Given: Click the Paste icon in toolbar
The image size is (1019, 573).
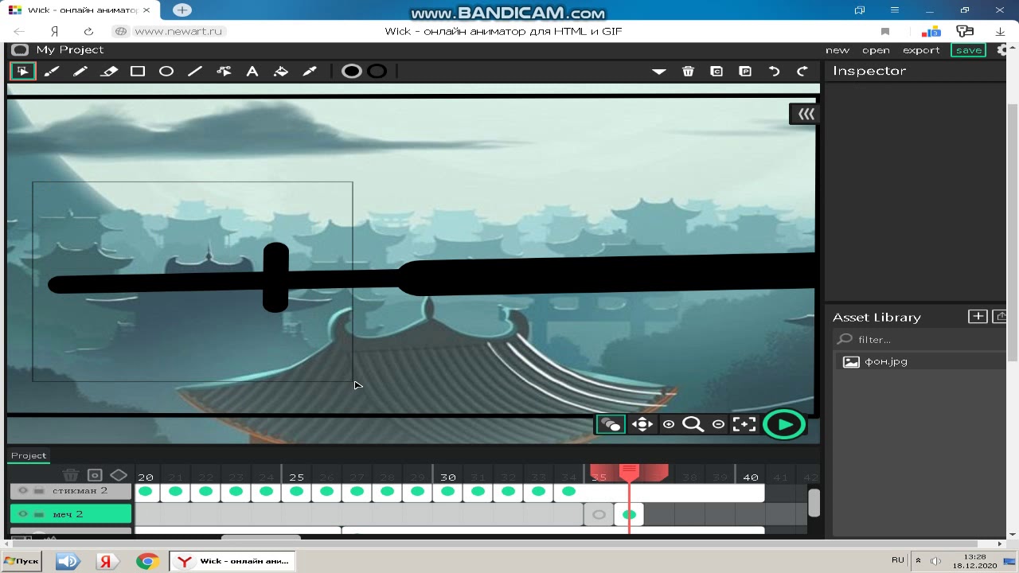Looking at the screenshot, I should click(745, 71).
